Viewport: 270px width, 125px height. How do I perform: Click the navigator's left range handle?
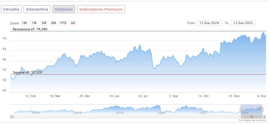click(x=241, y=110)
